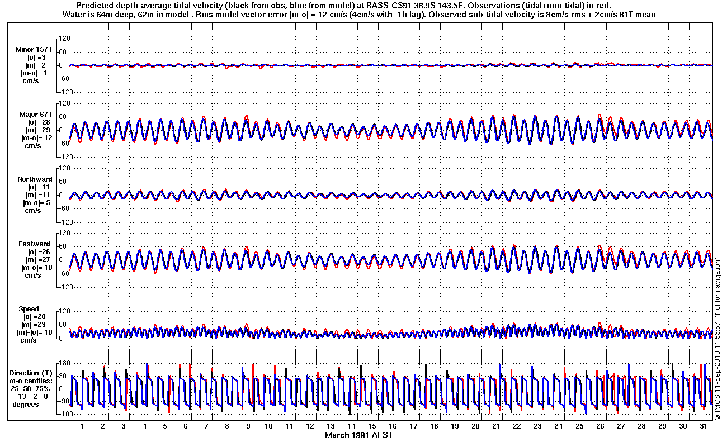The image size is (727, 447).
Task: Click the "|o| =28" value under Major 67T
Action: 38,122
